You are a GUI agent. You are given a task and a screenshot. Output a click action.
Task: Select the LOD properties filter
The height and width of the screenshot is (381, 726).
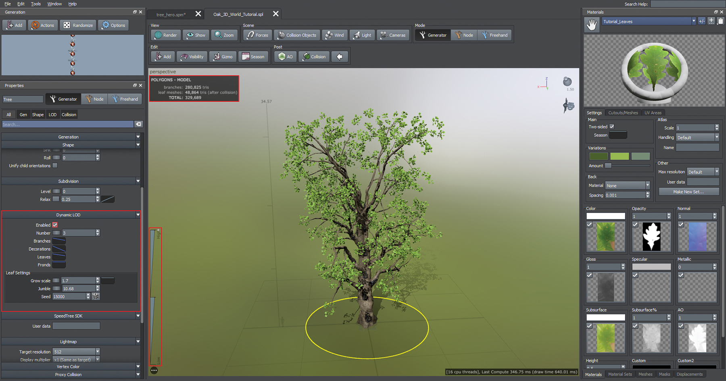tap(52, 115)
